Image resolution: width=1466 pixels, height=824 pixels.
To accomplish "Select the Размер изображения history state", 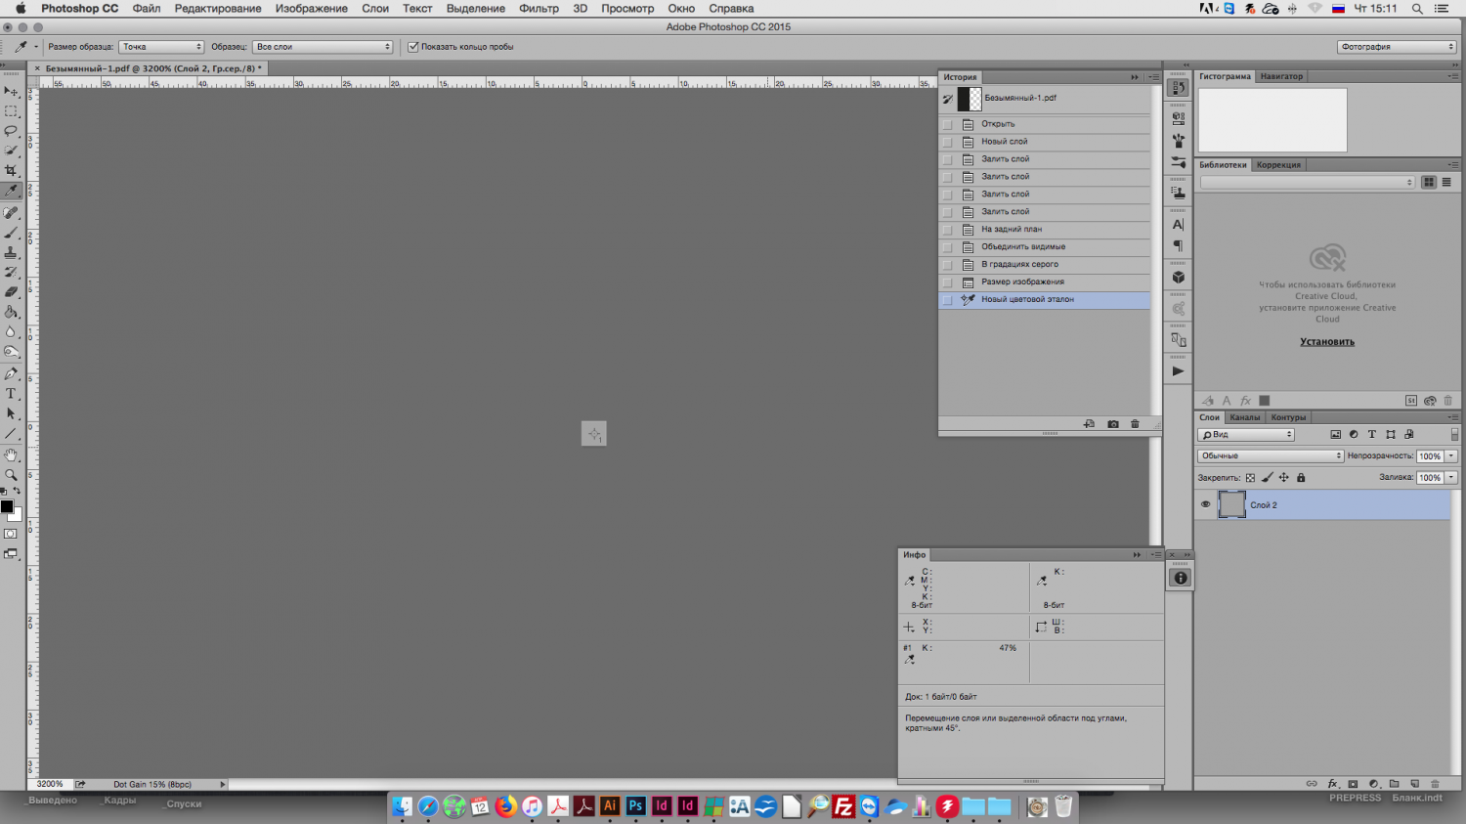I will point(1045,282).
